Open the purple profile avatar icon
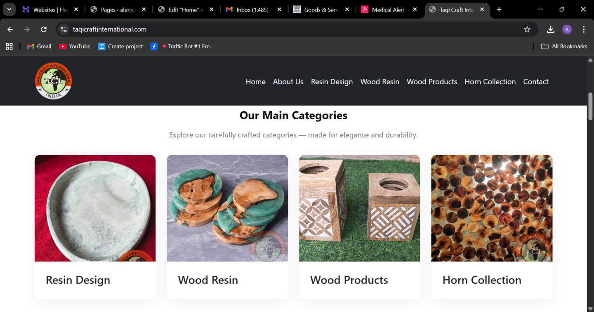Image resolution: width=594 pixels, height=312 pixels. pyautogui.click(x=567, y=29)
